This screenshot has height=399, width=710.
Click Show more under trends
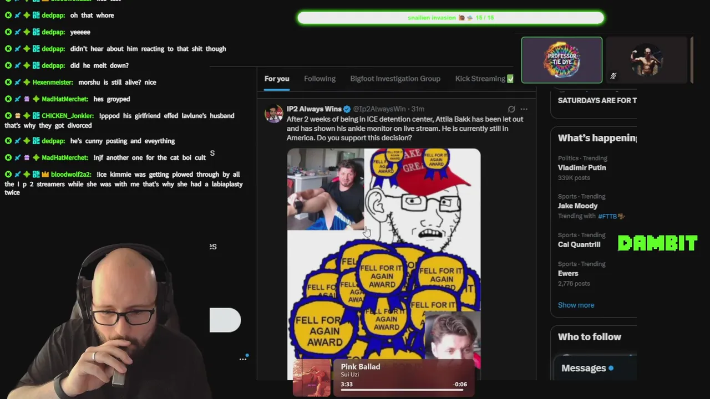(x=576, y=305)
